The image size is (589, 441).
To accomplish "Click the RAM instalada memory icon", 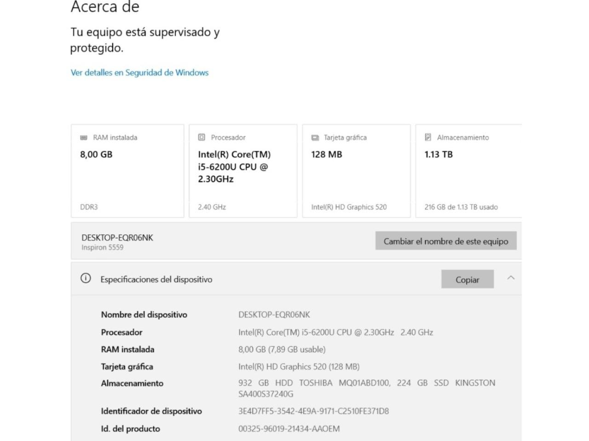I will [84, 137].
